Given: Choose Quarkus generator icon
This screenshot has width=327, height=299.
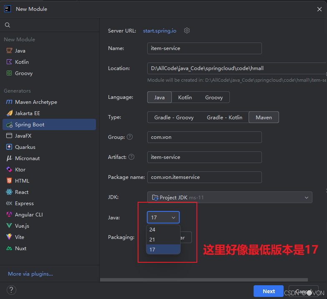Looking at the screenshot, I should (9, 147).
